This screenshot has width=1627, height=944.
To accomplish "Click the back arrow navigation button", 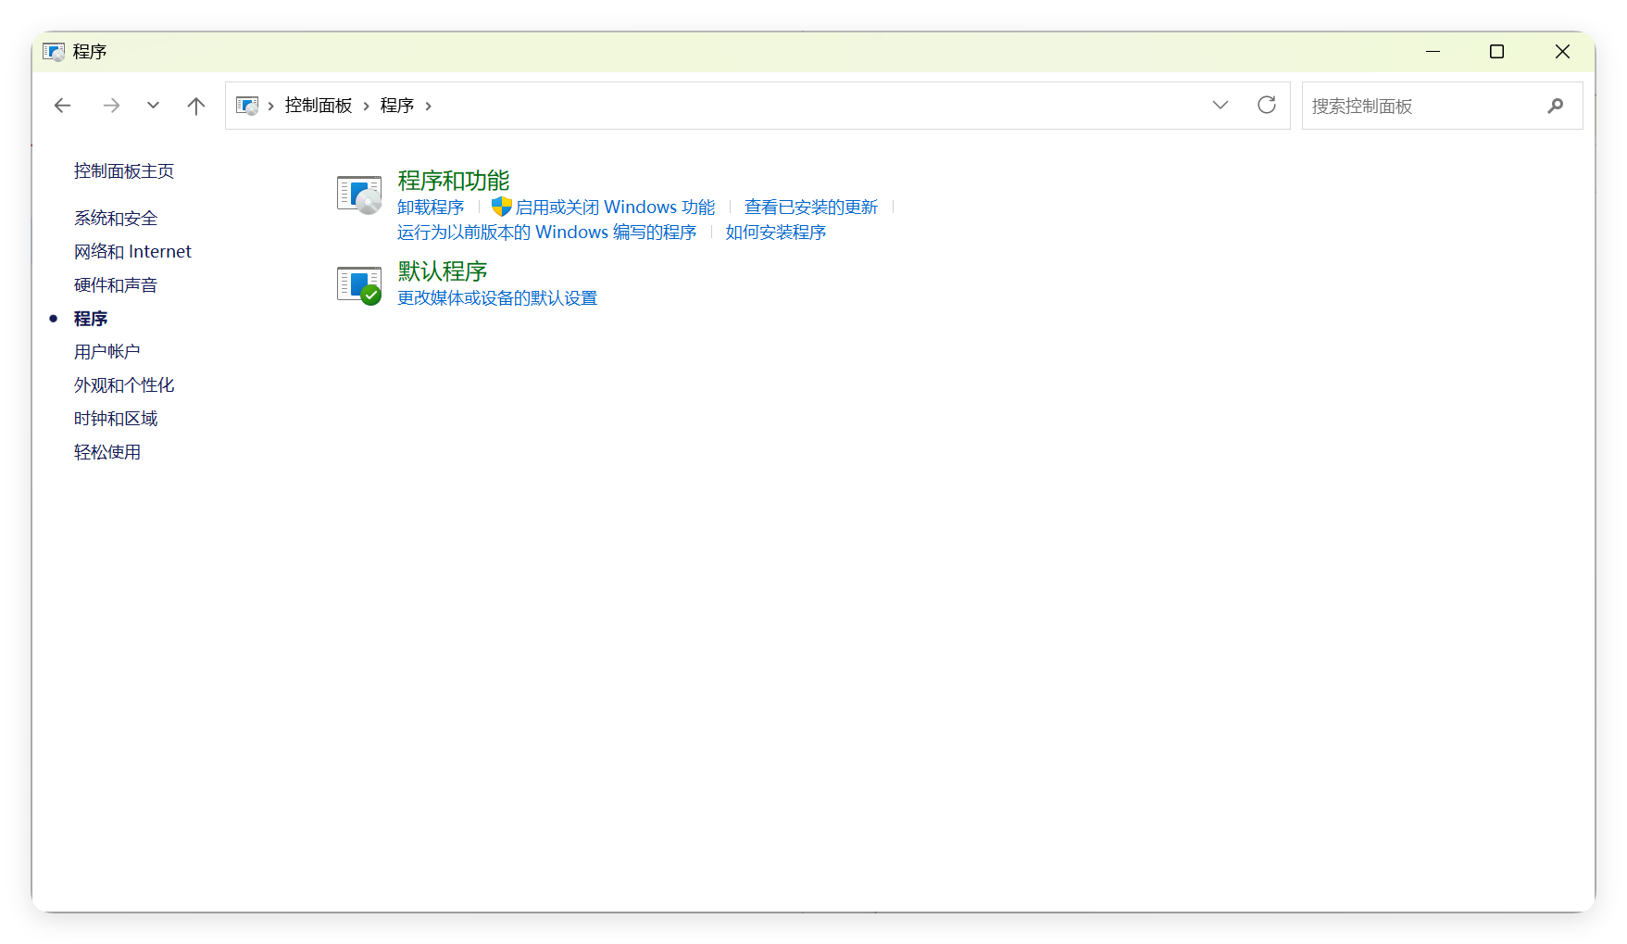I will coord(62,106).
